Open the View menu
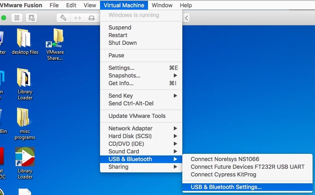Image resolution: width=315 pixels, height=195 pixels. [90, 5]
